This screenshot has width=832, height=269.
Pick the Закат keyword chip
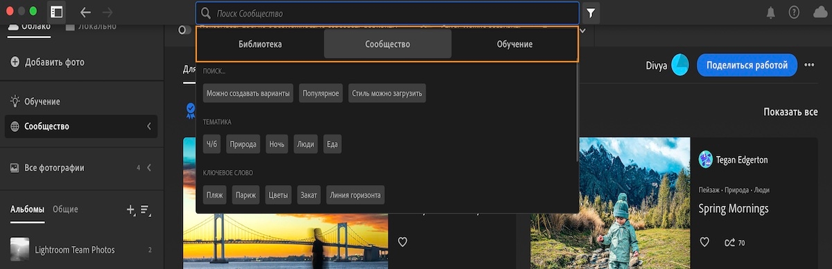309,195
